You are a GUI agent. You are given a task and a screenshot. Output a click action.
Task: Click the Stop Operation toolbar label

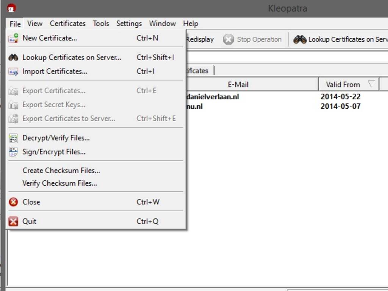pos(259,39)
